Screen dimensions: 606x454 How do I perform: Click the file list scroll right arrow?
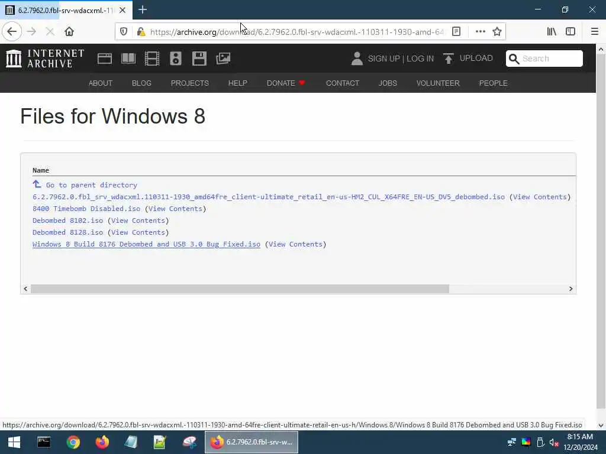pyautogui.click(x=571, y=288)
